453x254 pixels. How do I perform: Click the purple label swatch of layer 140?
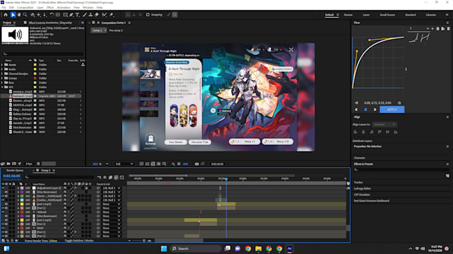22,192
